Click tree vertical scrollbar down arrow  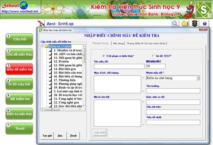pos(84,106)
